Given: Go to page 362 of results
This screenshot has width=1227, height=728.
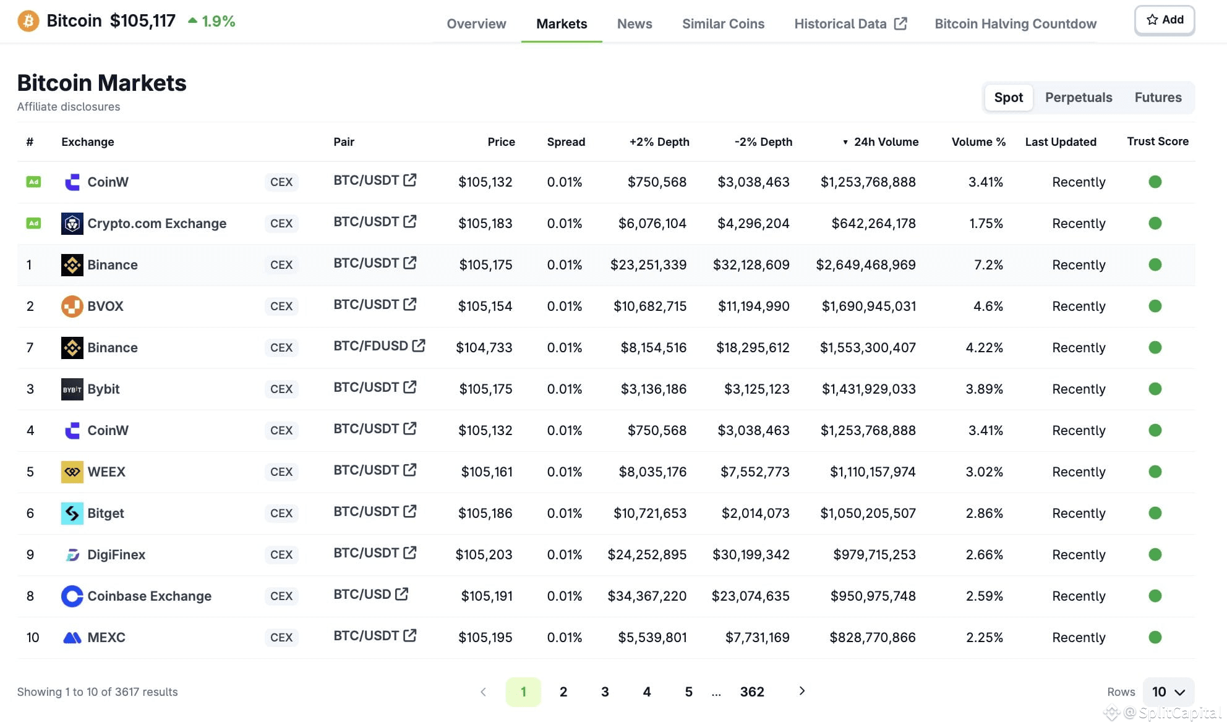Looking at the screenshot, I should [752, 692].
